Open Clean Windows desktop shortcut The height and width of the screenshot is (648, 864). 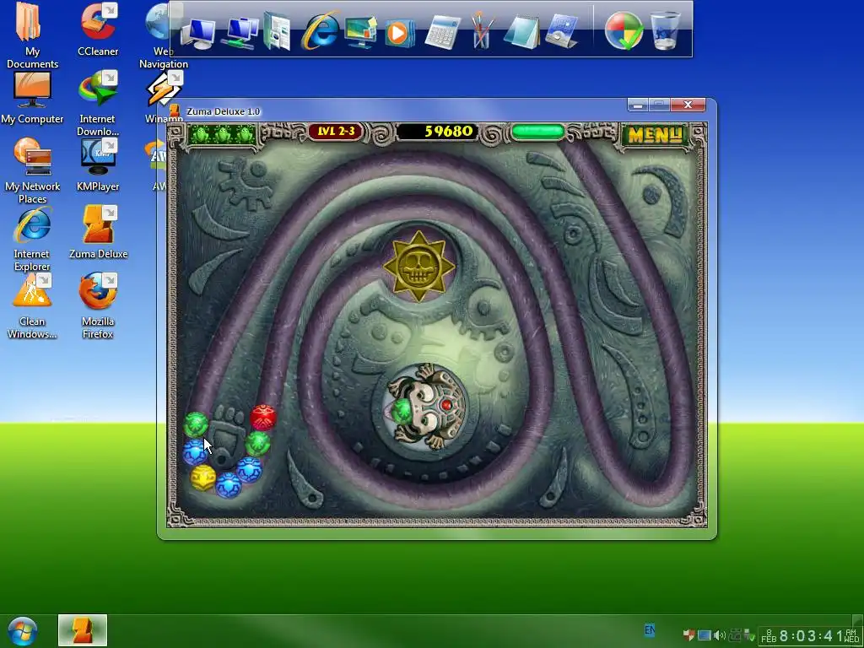click(x=32, y=305)
